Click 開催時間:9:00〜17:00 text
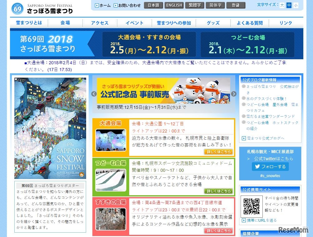The width and height of the screenshot is (313, 237). [x=158, y=170]
